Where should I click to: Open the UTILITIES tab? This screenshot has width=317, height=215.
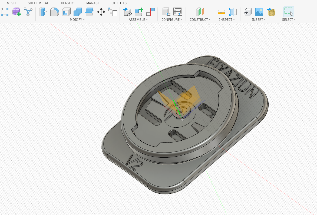coord(119,3)
